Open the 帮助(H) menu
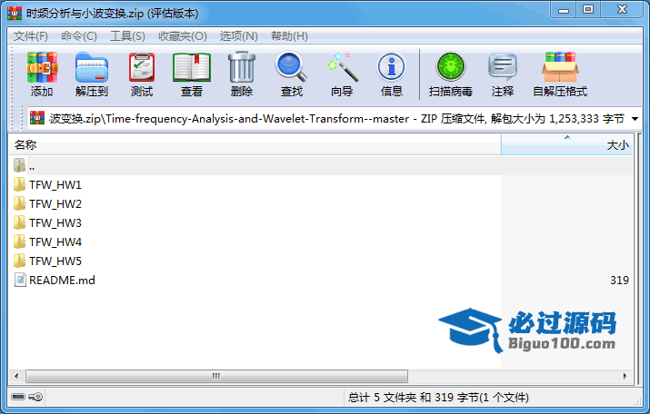The height and width of the screenshot is (414, 650). 289,36
